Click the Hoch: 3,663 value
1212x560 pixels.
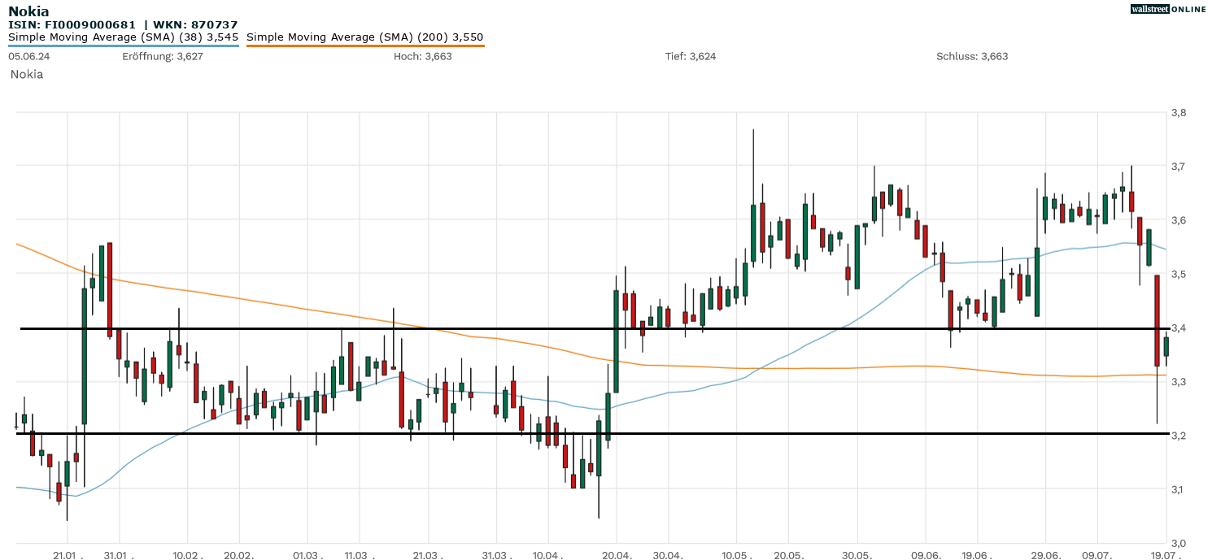(x=423, y=56)
